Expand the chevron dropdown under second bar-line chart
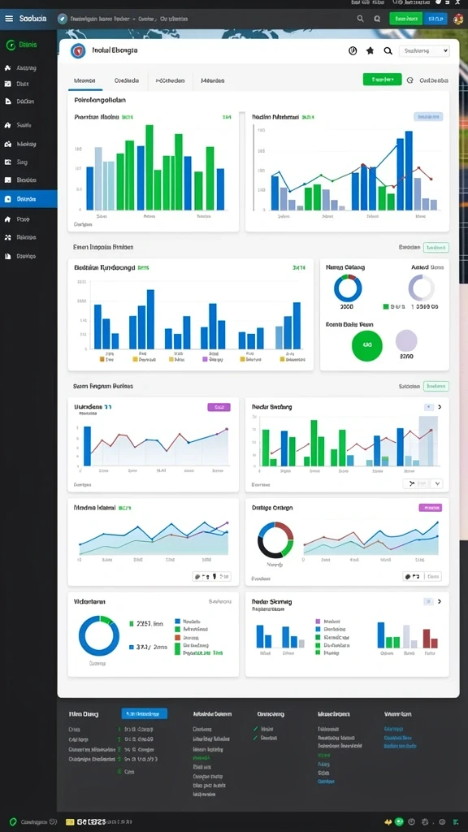The width and height of the screenshot is (468, 832). click(x=436, y=483)
